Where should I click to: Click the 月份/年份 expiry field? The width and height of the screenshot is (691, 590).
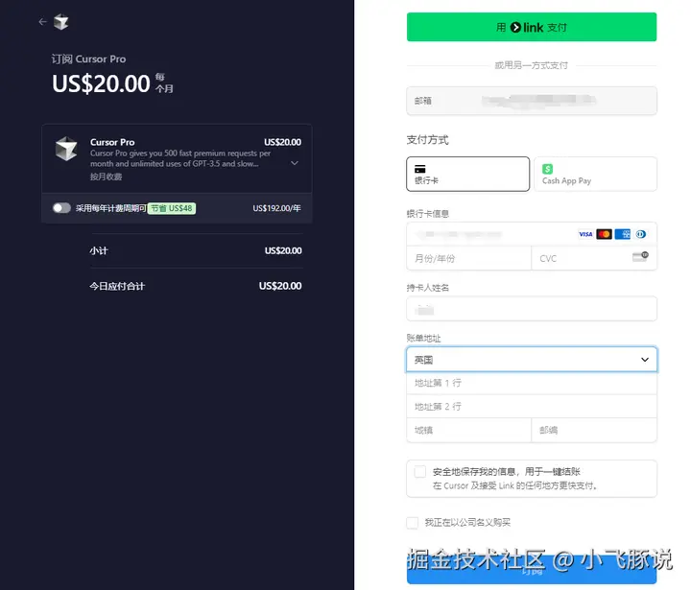[469, 258]
